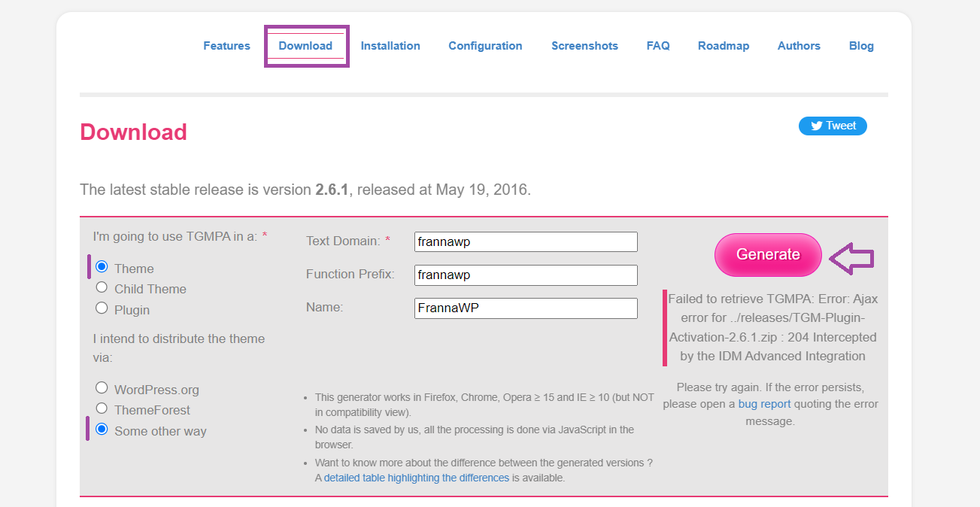
Task: Click 'I intend to distribute the theme via' label
Action: click(x=179, y=348)
